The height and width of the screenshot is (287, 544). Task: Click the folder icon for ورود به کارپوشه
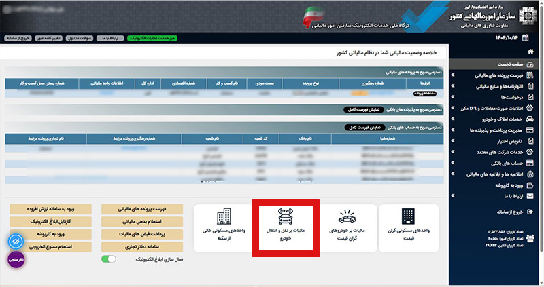[530, 185]
